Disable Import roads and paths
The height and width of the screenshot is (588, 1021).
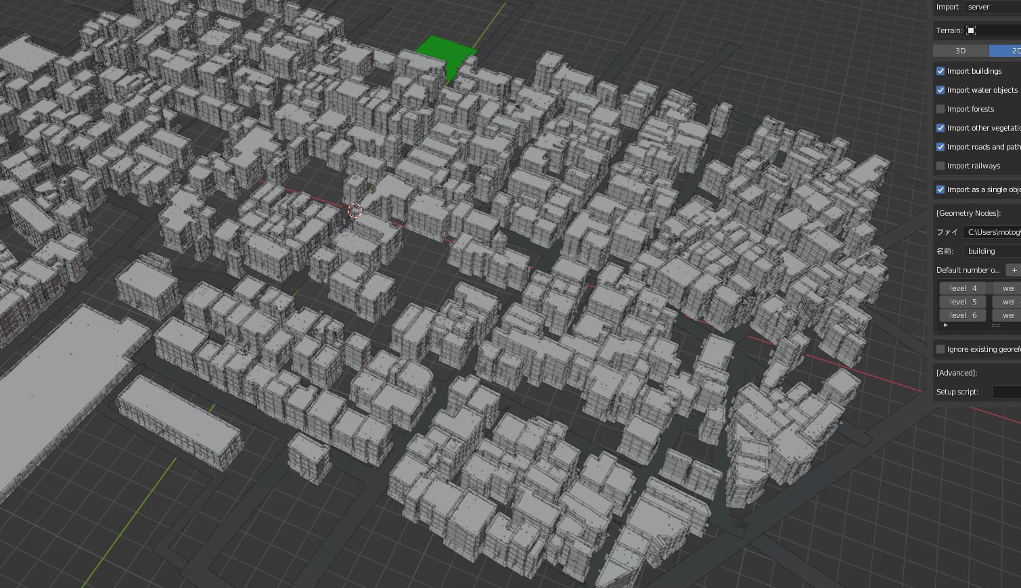point(940,147)
